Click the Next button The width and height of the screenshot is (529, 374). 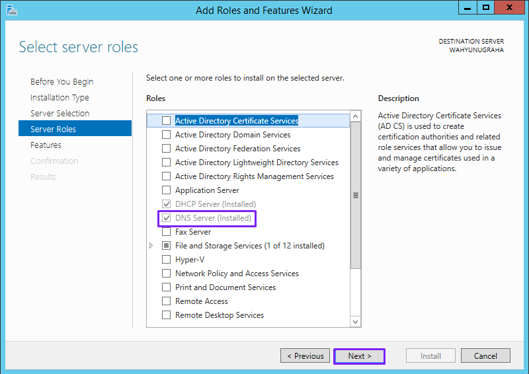(359, 356)
